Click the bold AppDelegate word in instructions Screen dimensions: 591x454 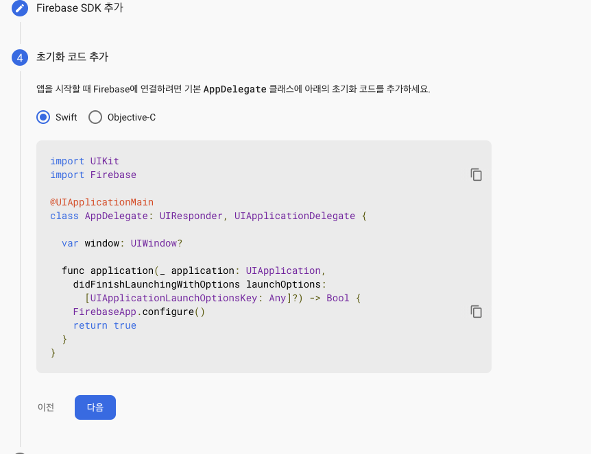[x=234, y=89]
